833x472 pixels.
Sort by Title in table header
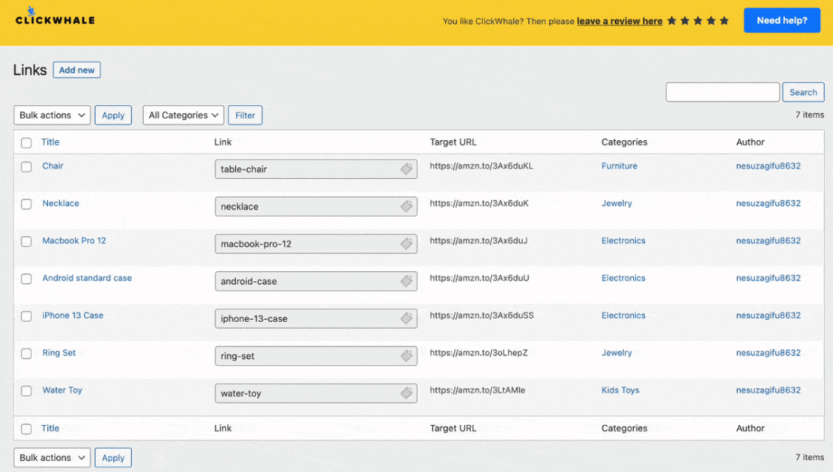[50, 142]
